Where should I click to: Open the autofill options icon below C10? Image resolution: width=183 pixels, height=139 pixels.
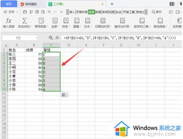(64, 95)
